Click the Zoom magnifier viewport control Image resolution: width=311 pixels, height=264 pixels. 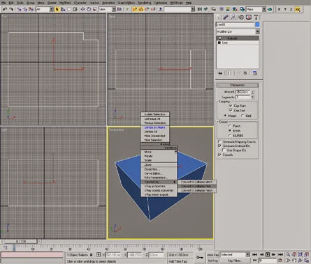288,255
